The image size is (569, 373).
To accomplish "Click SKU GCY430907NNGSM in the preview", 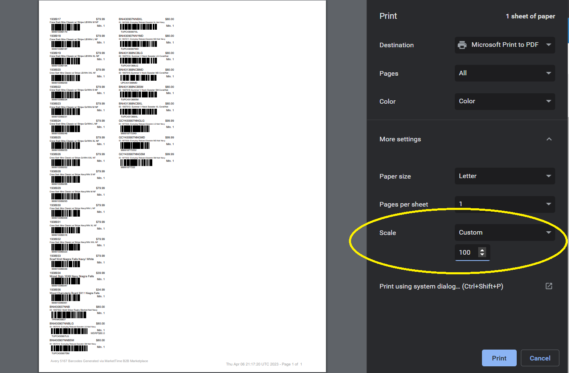I will click(132, 154).
